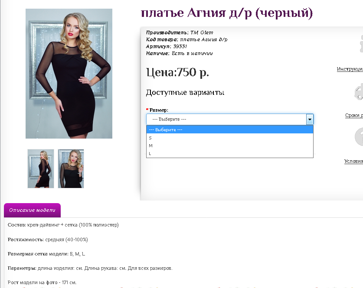The image size is (363, 288).
Task: Open the 'Описание модели' tab
Action: (x=32, y=210)
